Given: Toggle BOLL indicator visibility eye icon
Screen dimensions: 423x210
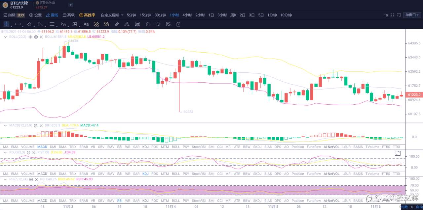Looking at the screenshot, I should 30,37.
